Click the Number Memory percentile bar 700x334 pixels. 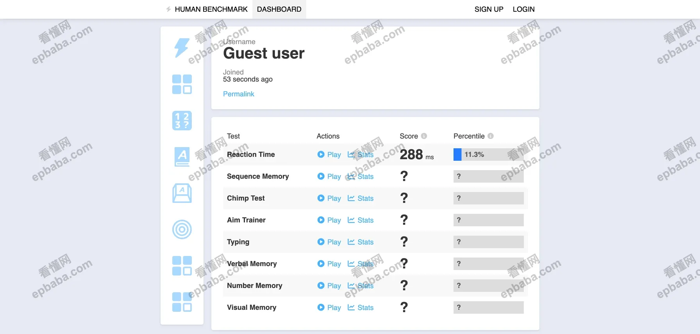click(489, 286)
